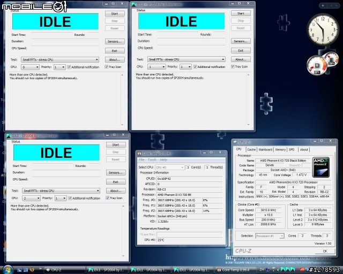The height and width of the screenshot is (274, 343).
Task: Toggle Tray Icon in the CPU 0 SP2004 window
Action: point(113,67)
